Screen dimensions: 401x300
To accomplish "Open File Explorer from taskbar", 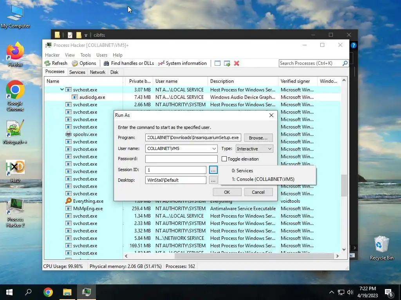I will 67,292.
